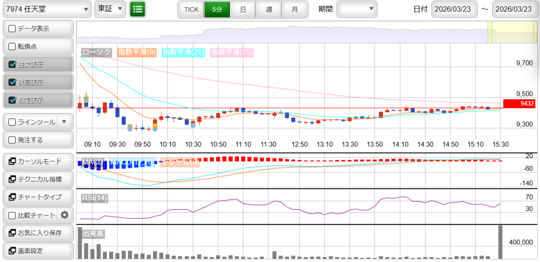Open the カーソルモード popup
The width and height of the screenshot is (540, 262).
37,161
